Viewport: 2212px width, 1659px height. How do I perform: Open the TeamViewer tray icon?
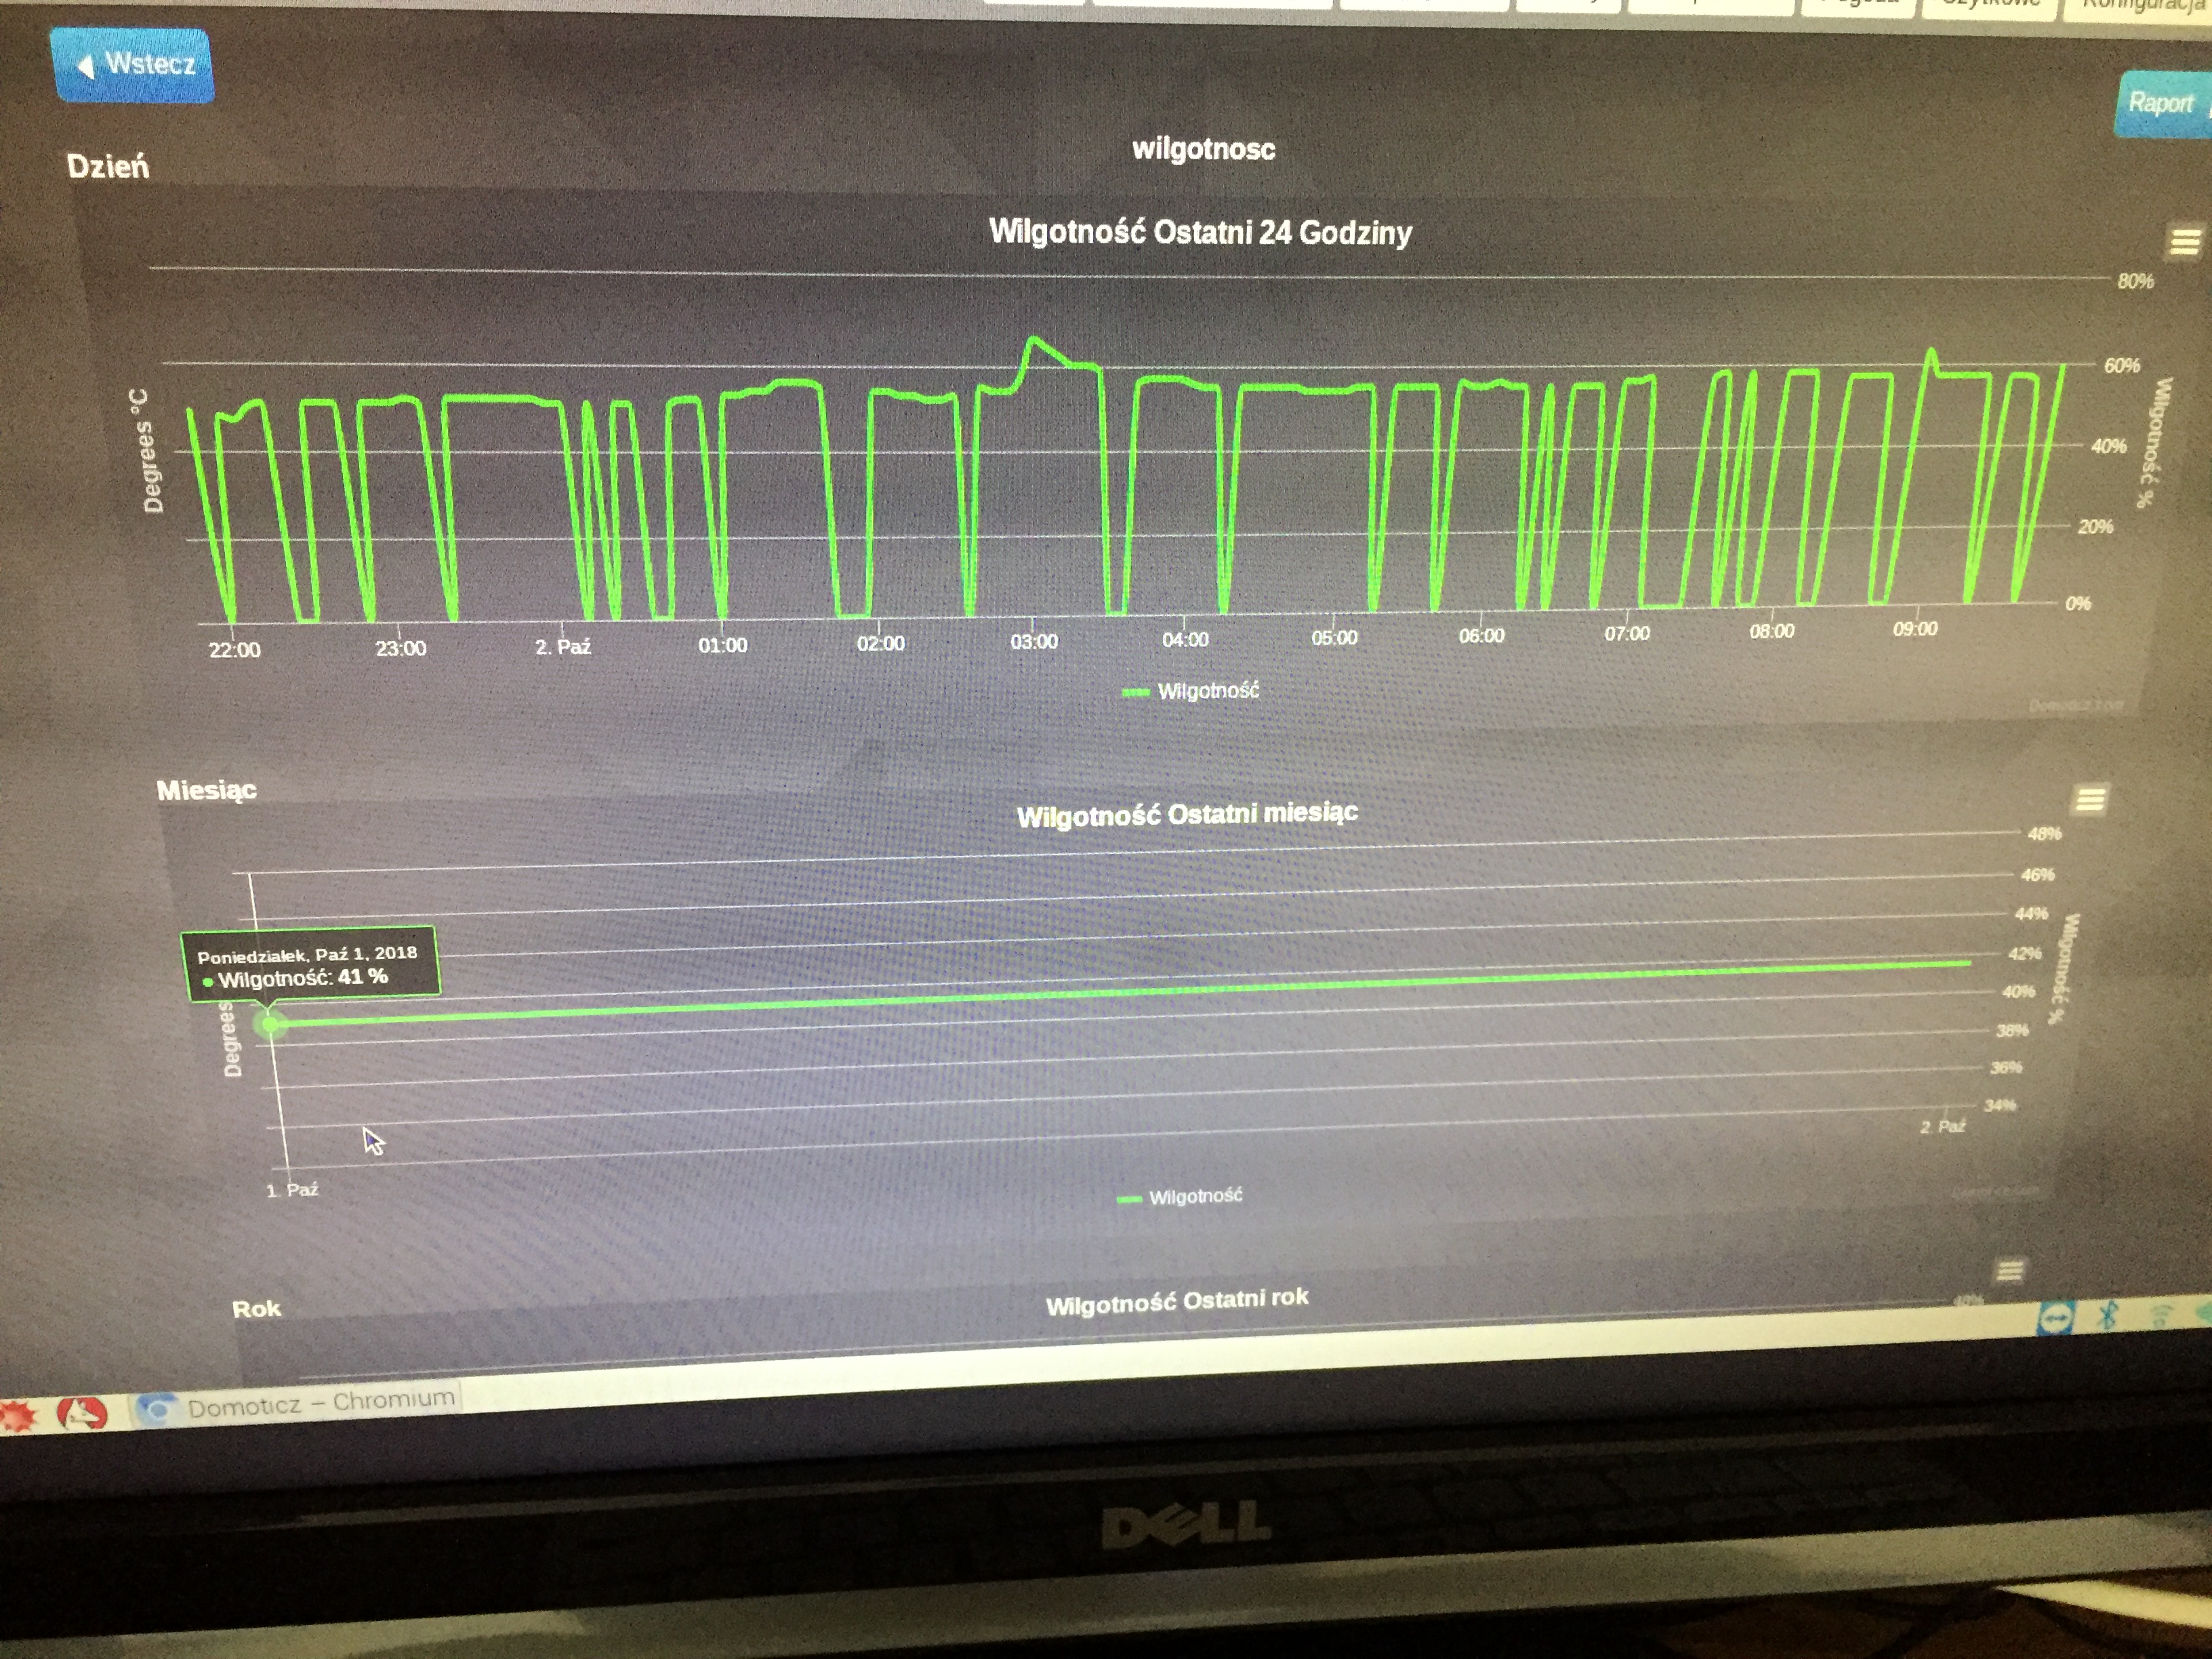pos(2056,1318)
